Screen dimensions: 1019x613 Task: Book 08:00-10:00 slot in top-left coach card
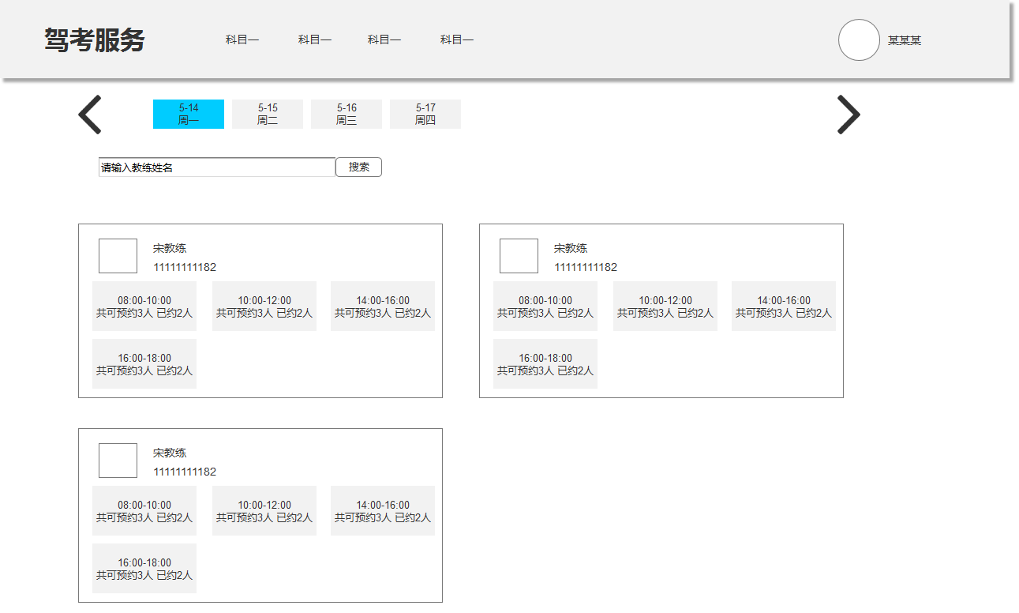click(x=144, y=306)
